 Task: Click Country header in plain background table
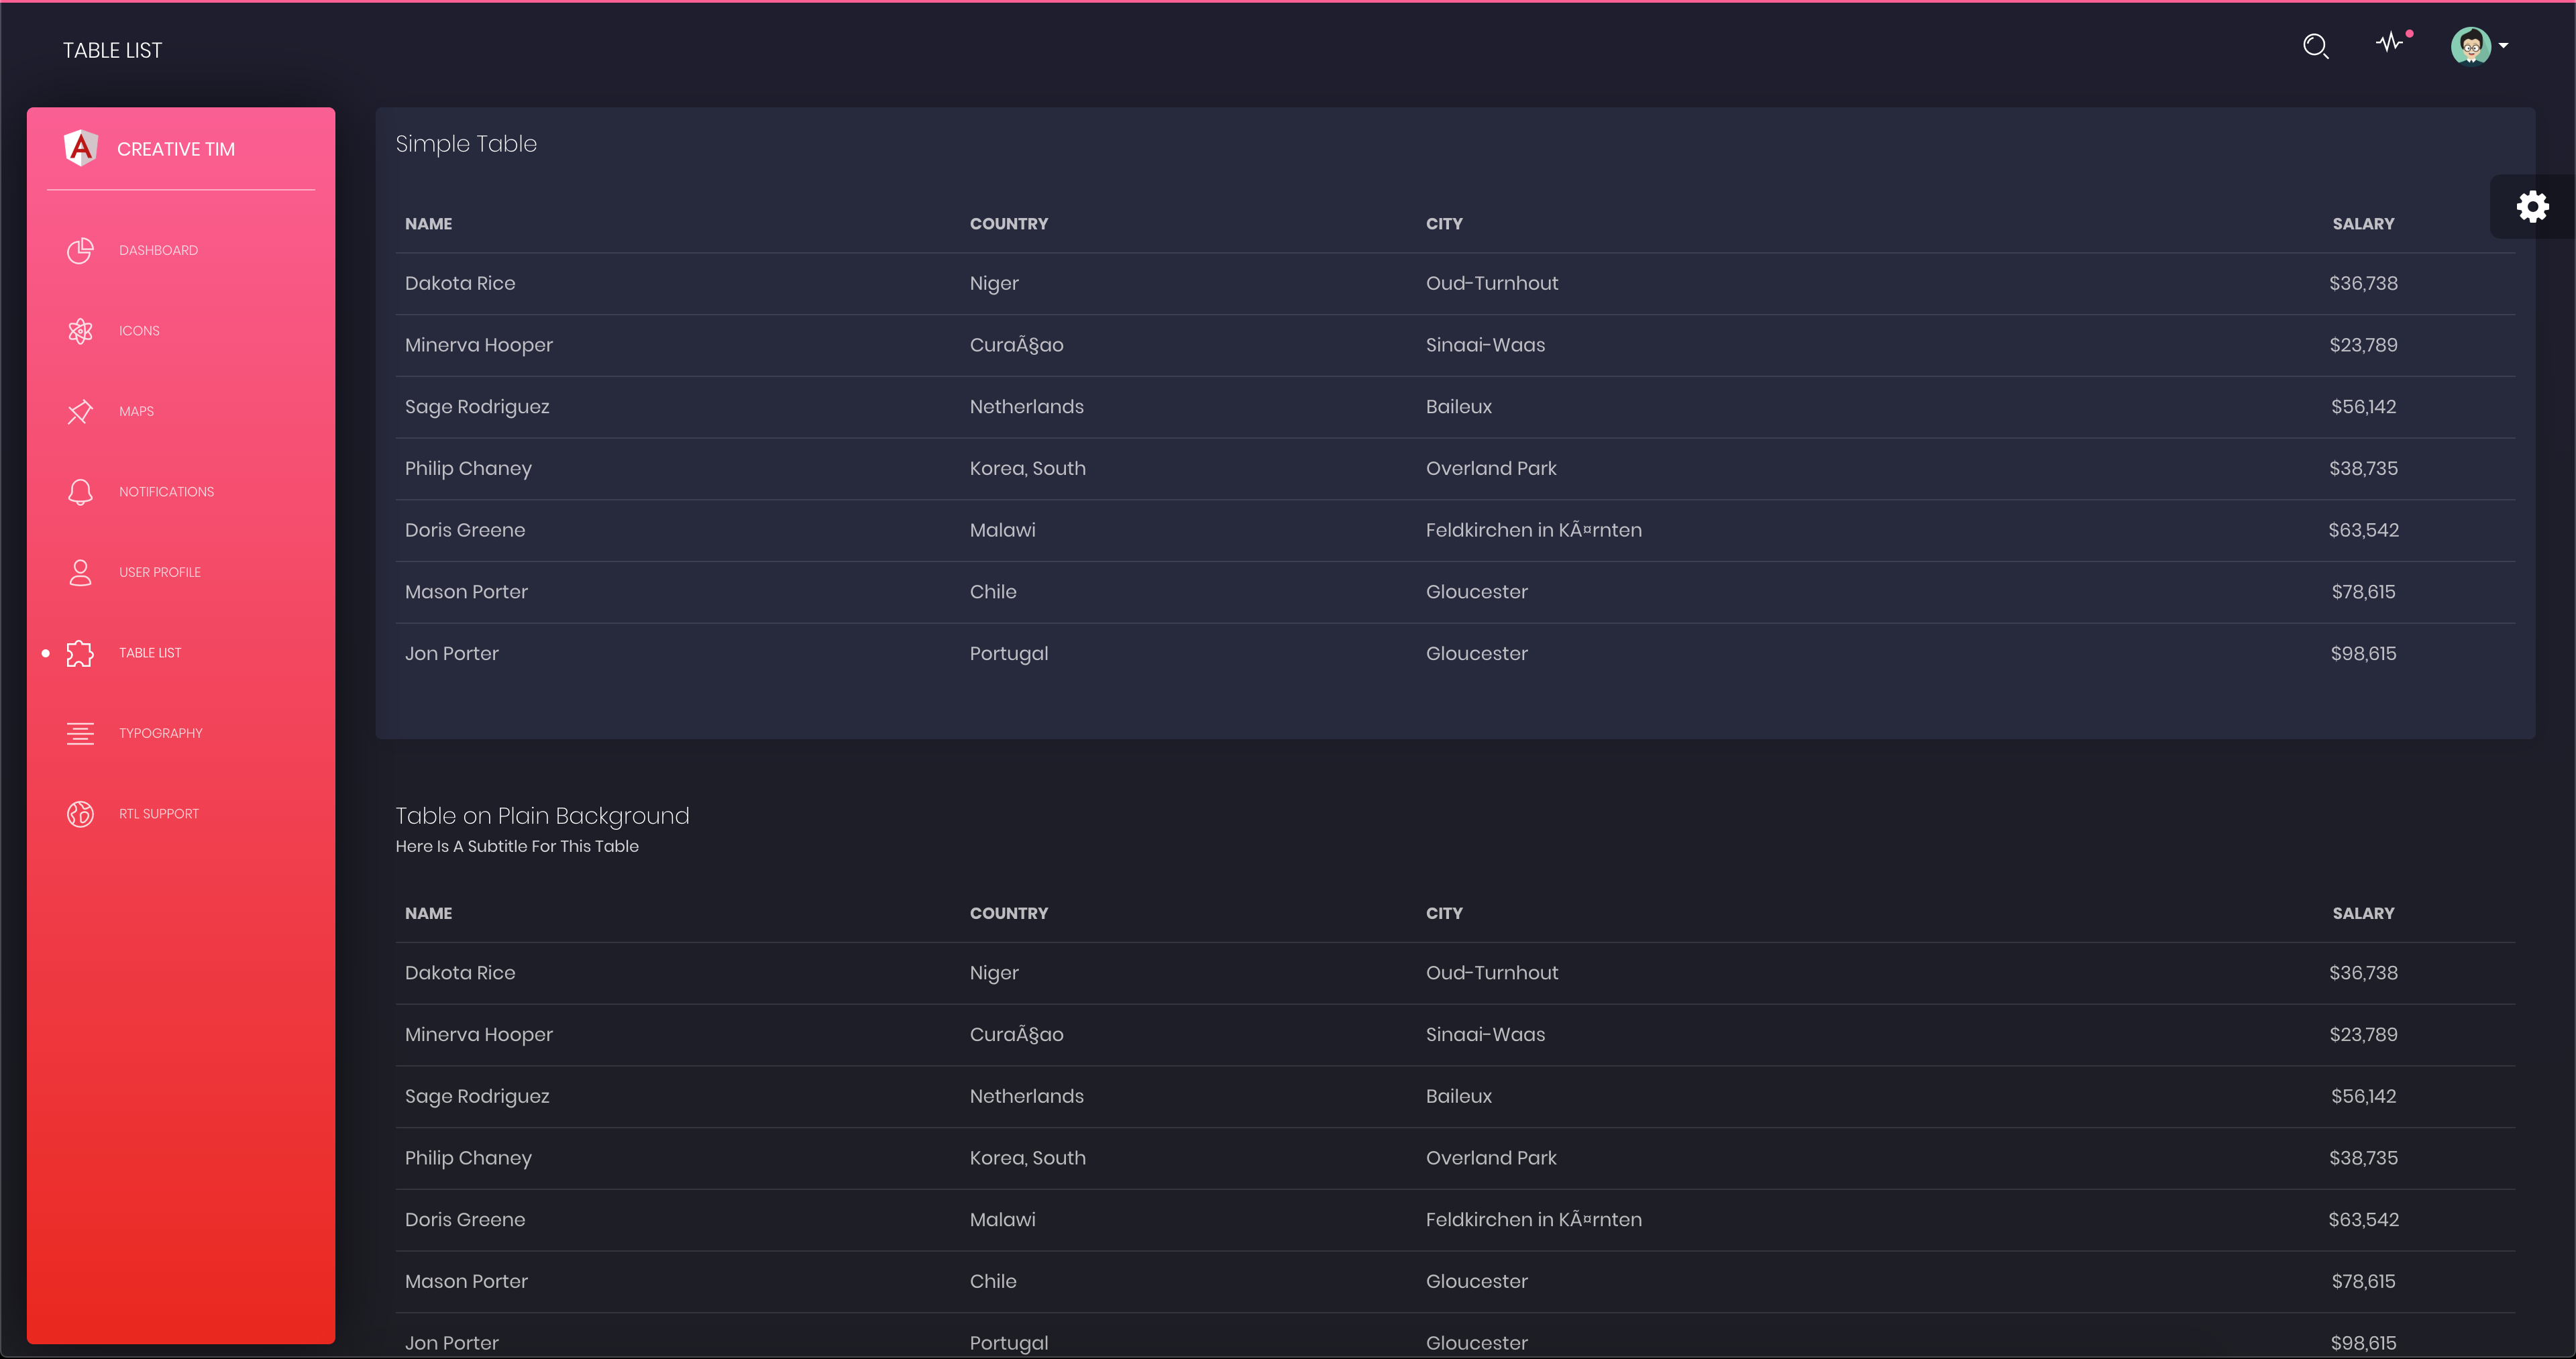(1008, 913)
